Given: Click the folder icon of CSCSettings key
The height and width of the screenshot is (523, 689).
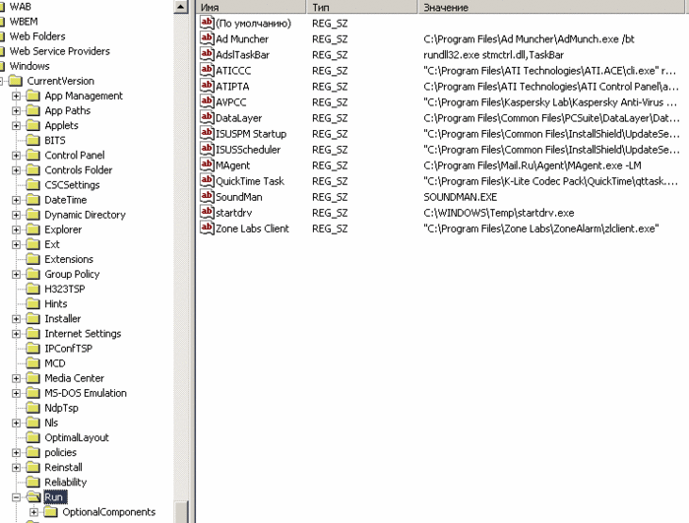Looking at the screenshot, I should [32, 185].
